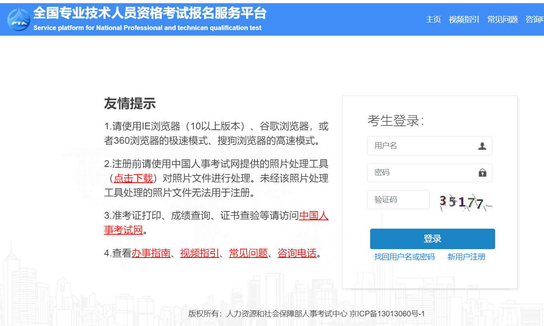Screen dimensions: 544x326
Task: Follow the 点击下载 photo tool link
Action: coord(133,178)
